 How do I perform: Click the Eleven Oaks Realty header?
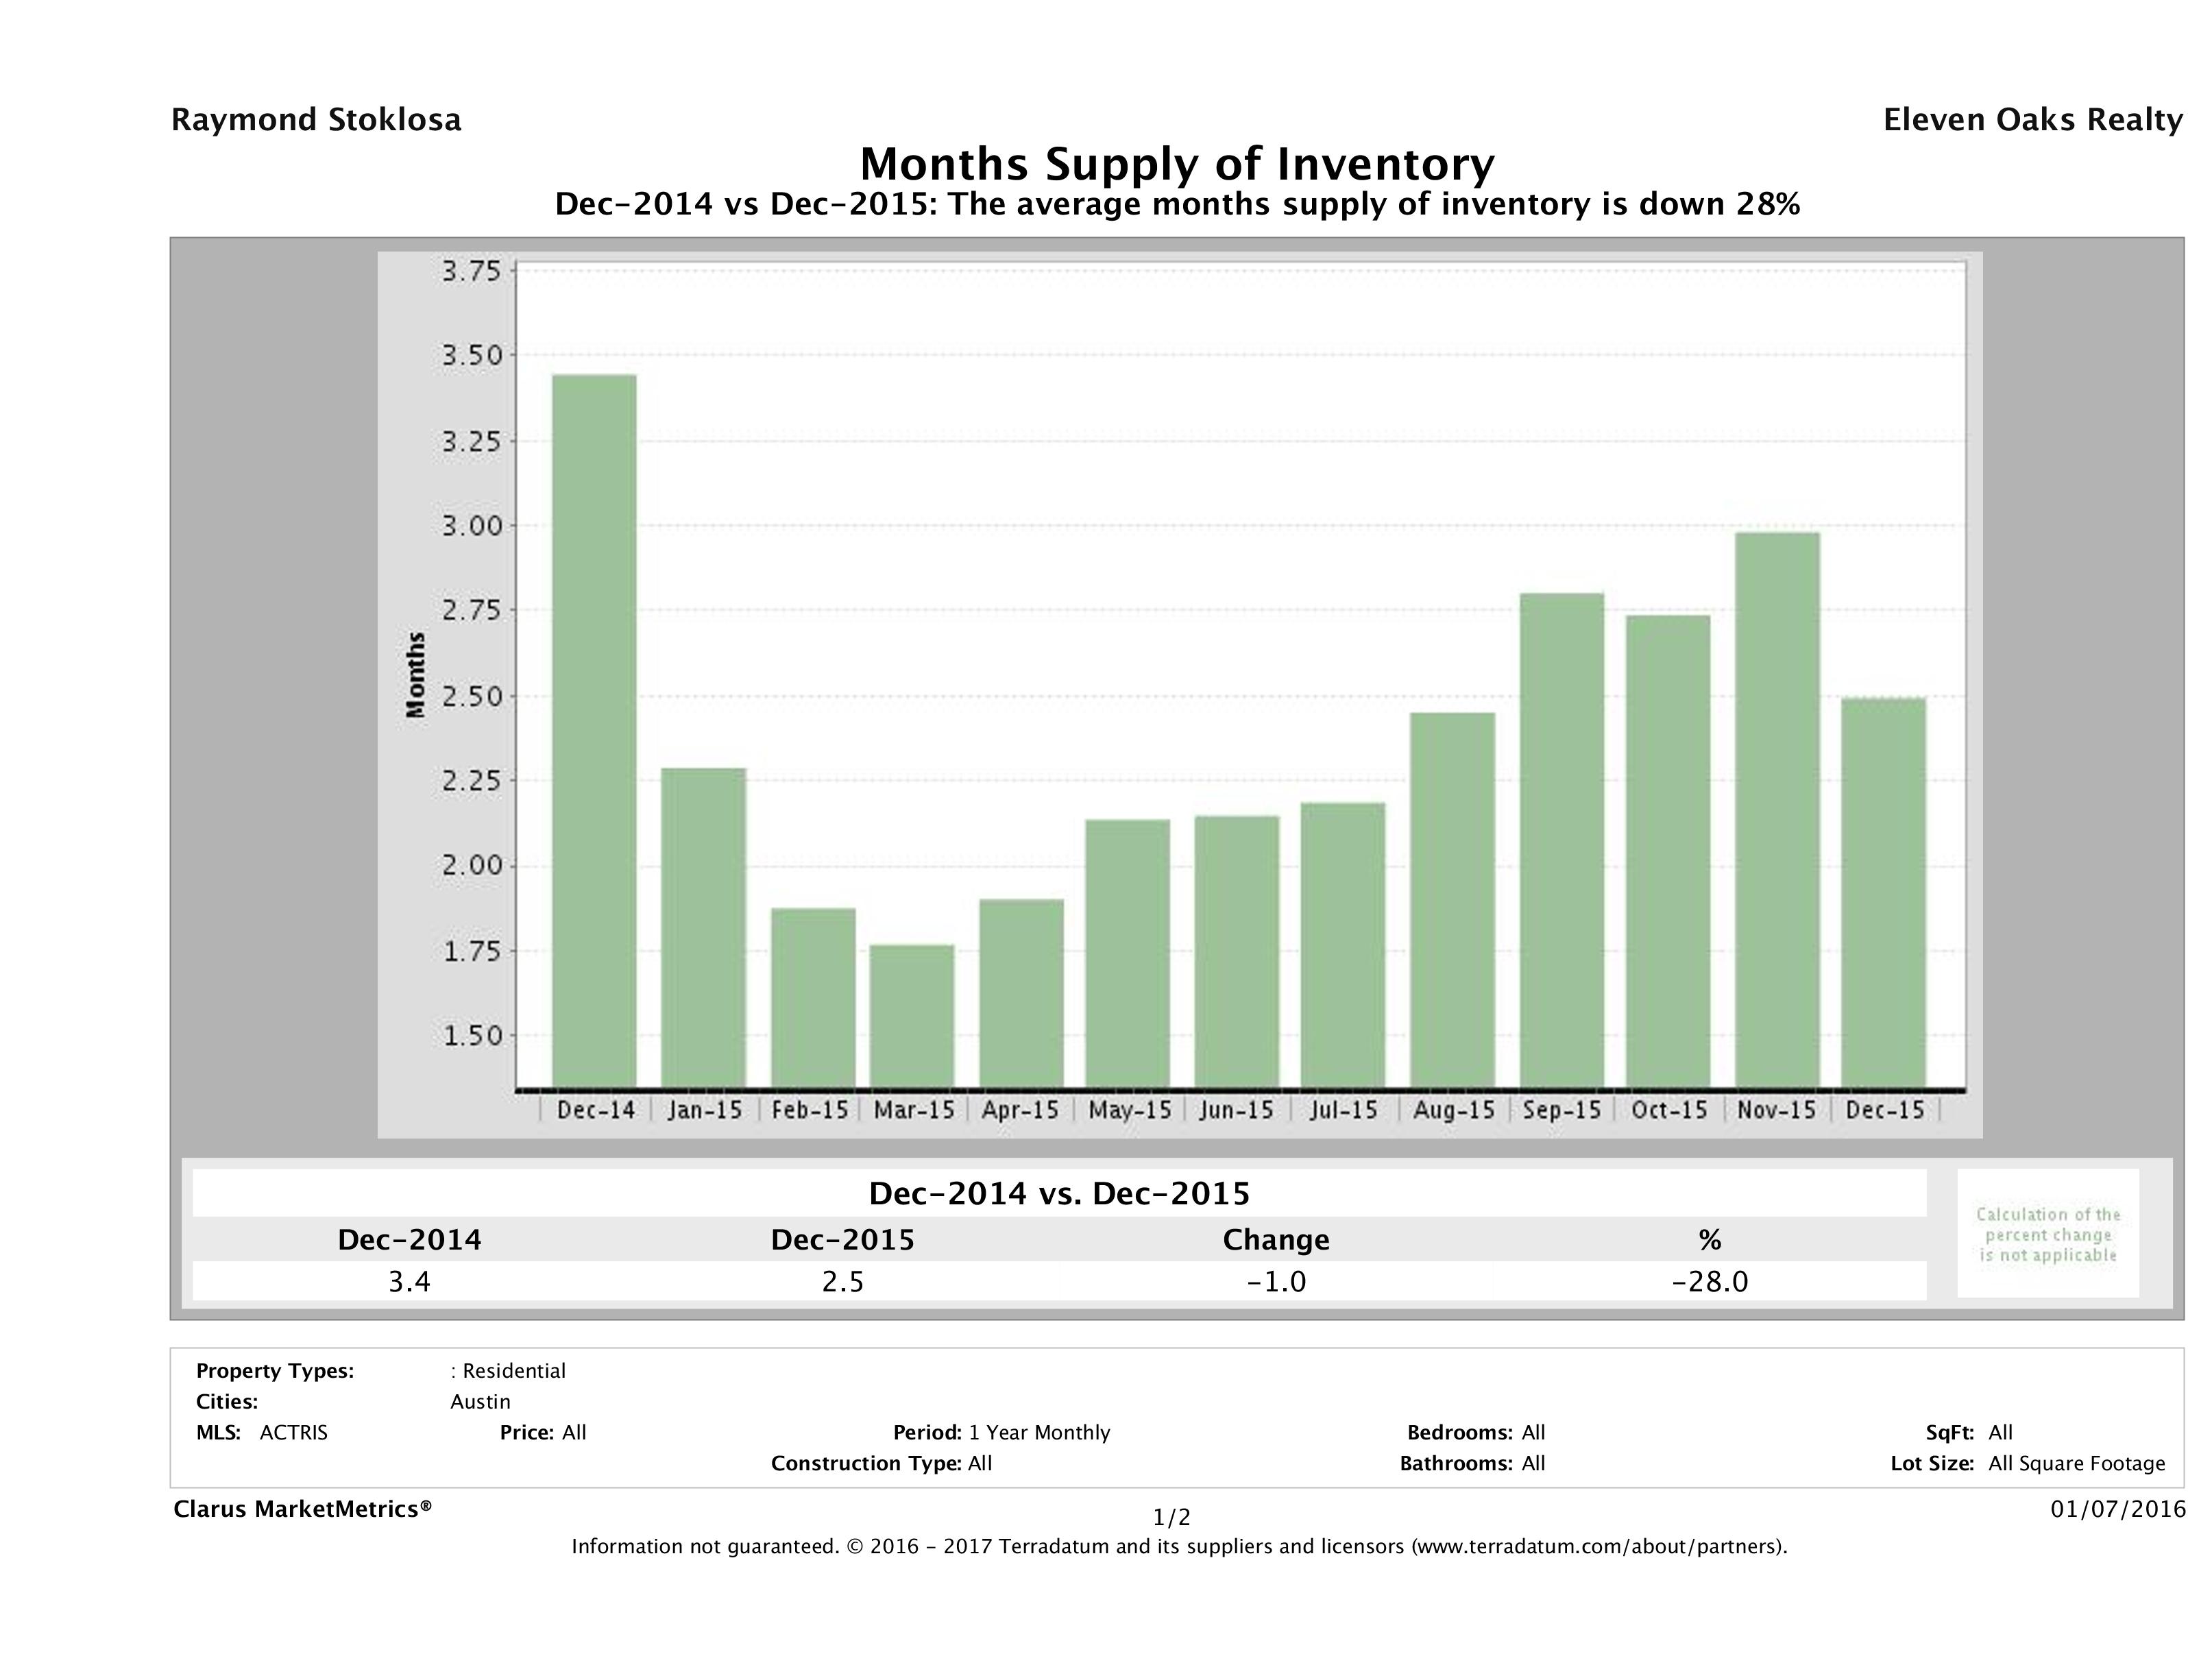[x=2032, y=120]
